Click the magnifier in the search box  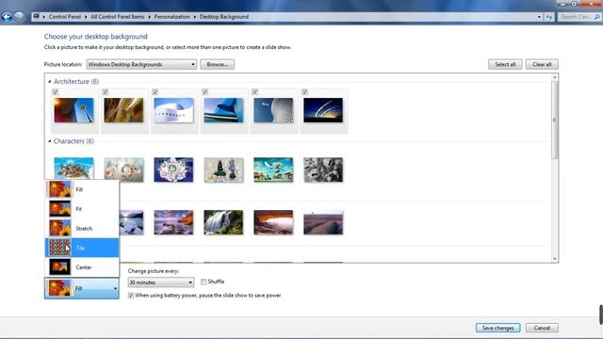(x=597, y=17)
